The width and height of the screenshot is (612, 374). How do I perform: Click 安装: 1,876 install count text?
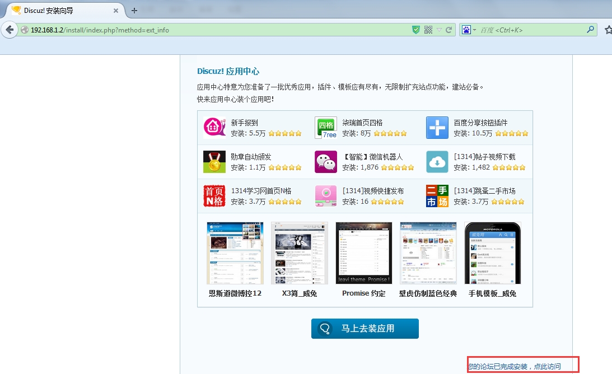point(360,167)
